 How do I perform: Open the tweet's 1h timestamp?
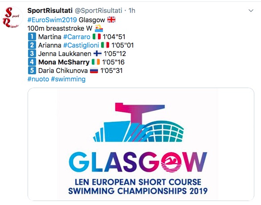click(x=132, y=11)
